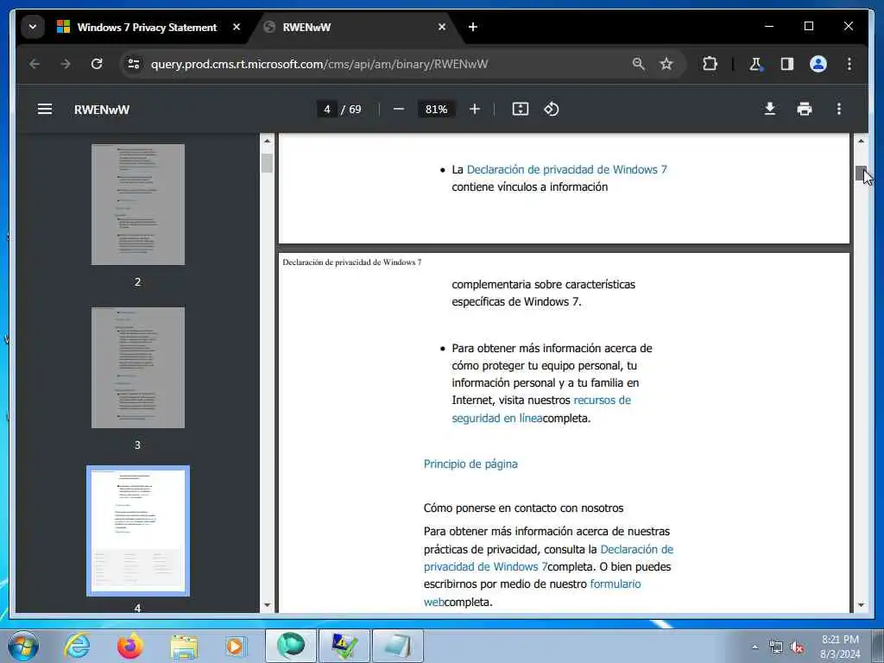Open the tab search dropdown arrow
Screen dimensions: 884x663
[33, 27]
